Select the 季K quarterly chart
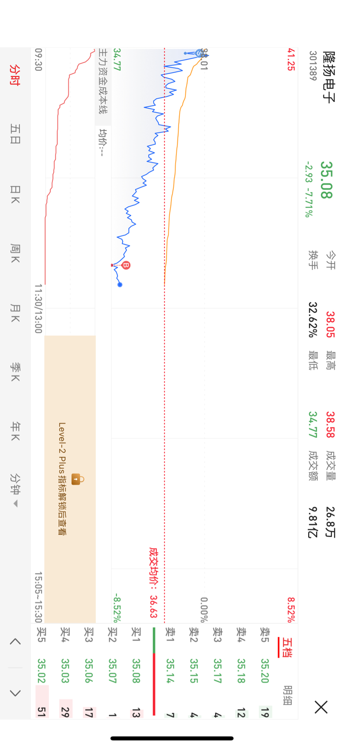 tap(15, 372)
